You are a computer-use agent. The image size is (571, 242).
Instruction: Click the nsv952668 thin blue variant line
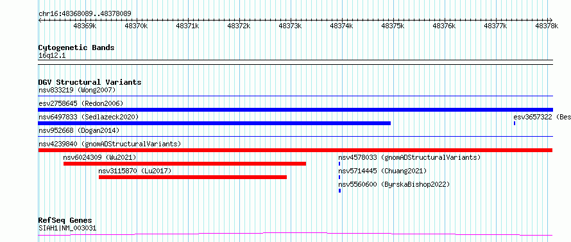tap(295, 136)
